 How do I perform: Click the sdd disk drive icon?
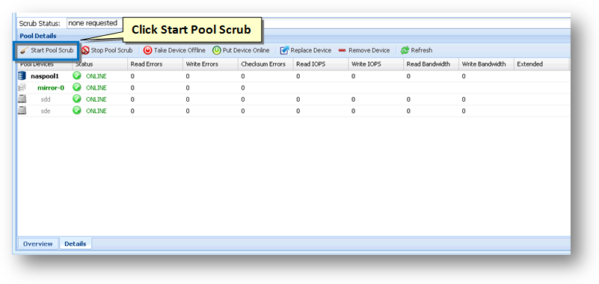point(22,99)
